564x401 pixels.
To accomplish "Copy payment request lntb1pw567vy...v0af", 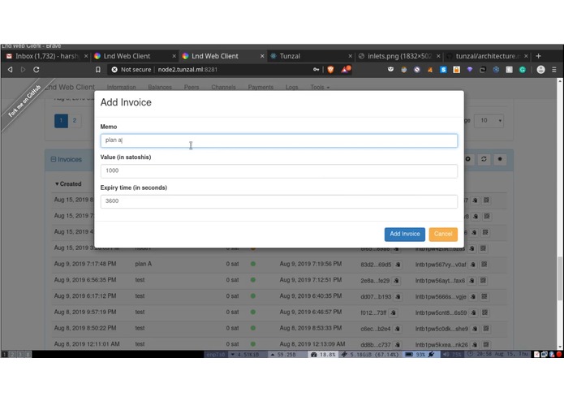I will [473, 265].
